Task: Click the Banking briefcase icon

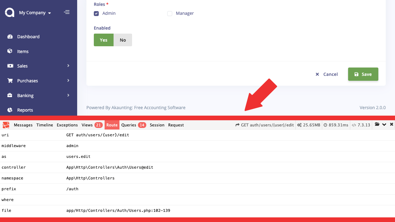Action: tap(10, 95)
